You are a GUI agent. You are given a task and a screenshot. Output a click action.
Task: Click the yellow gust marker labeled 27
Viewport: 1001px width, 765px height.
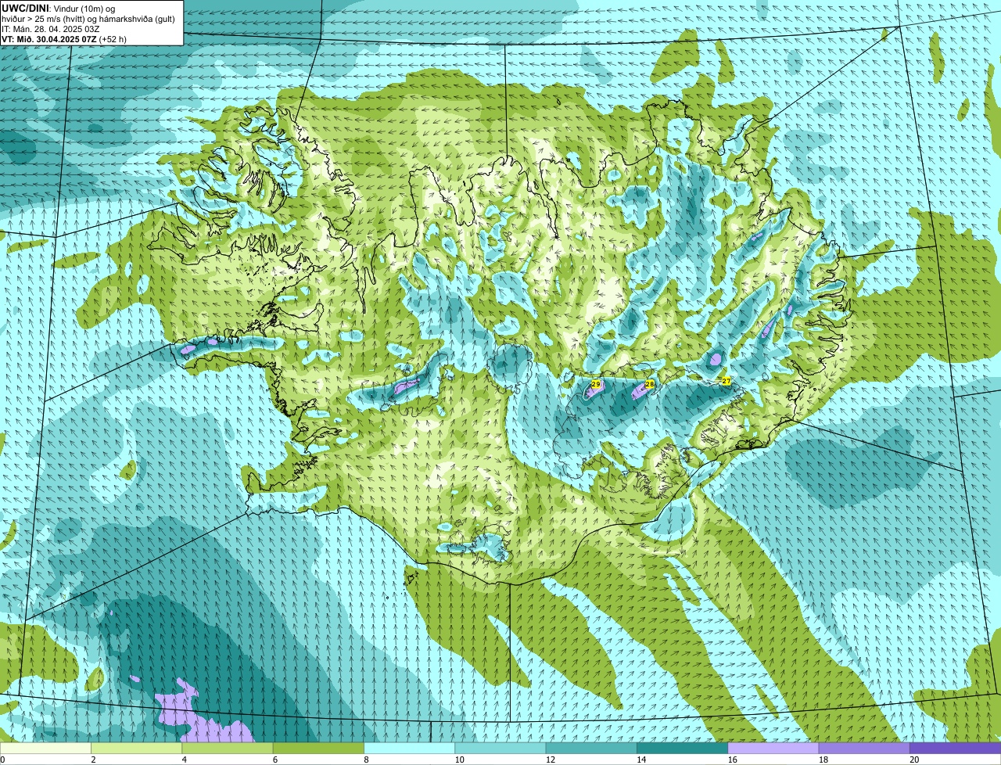(x=726, y=381)
